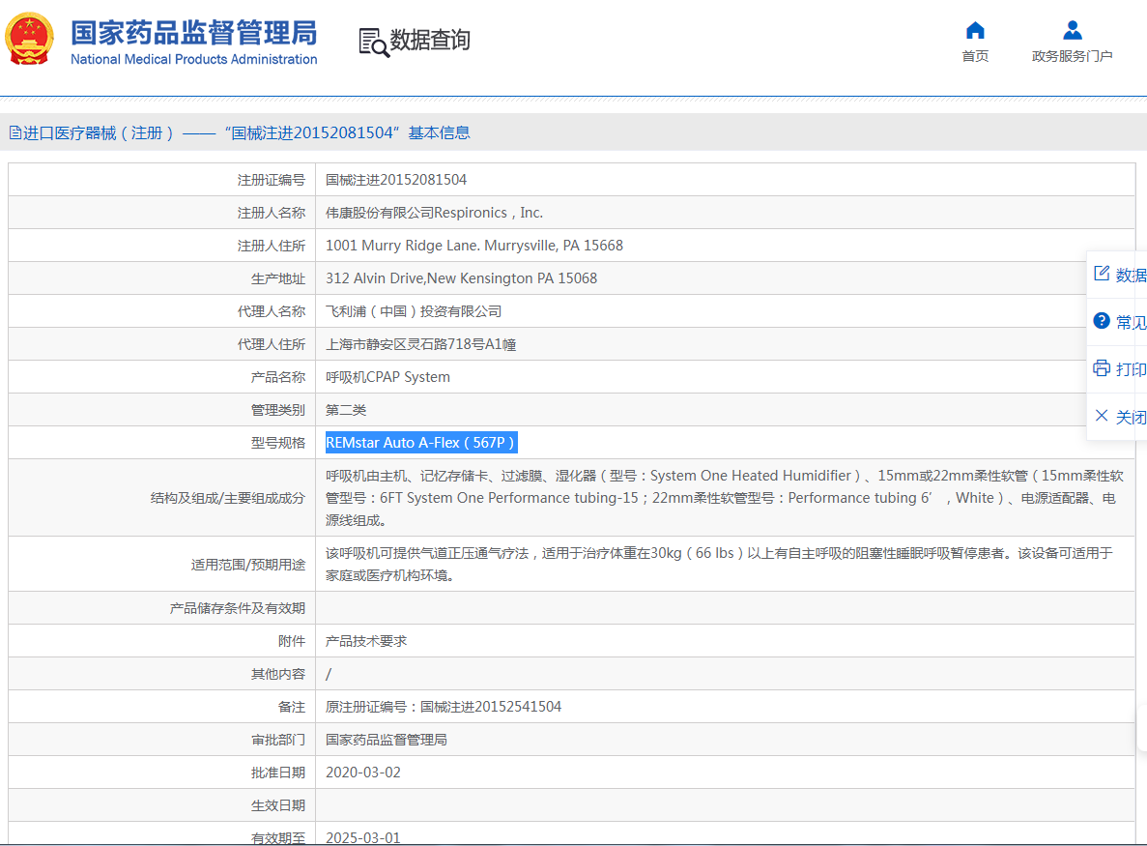Click the 打印 side panel label
Image resolution: width=1147 pixels, height=846 pixels.
pyautogui.click(x=1131, y=369)
